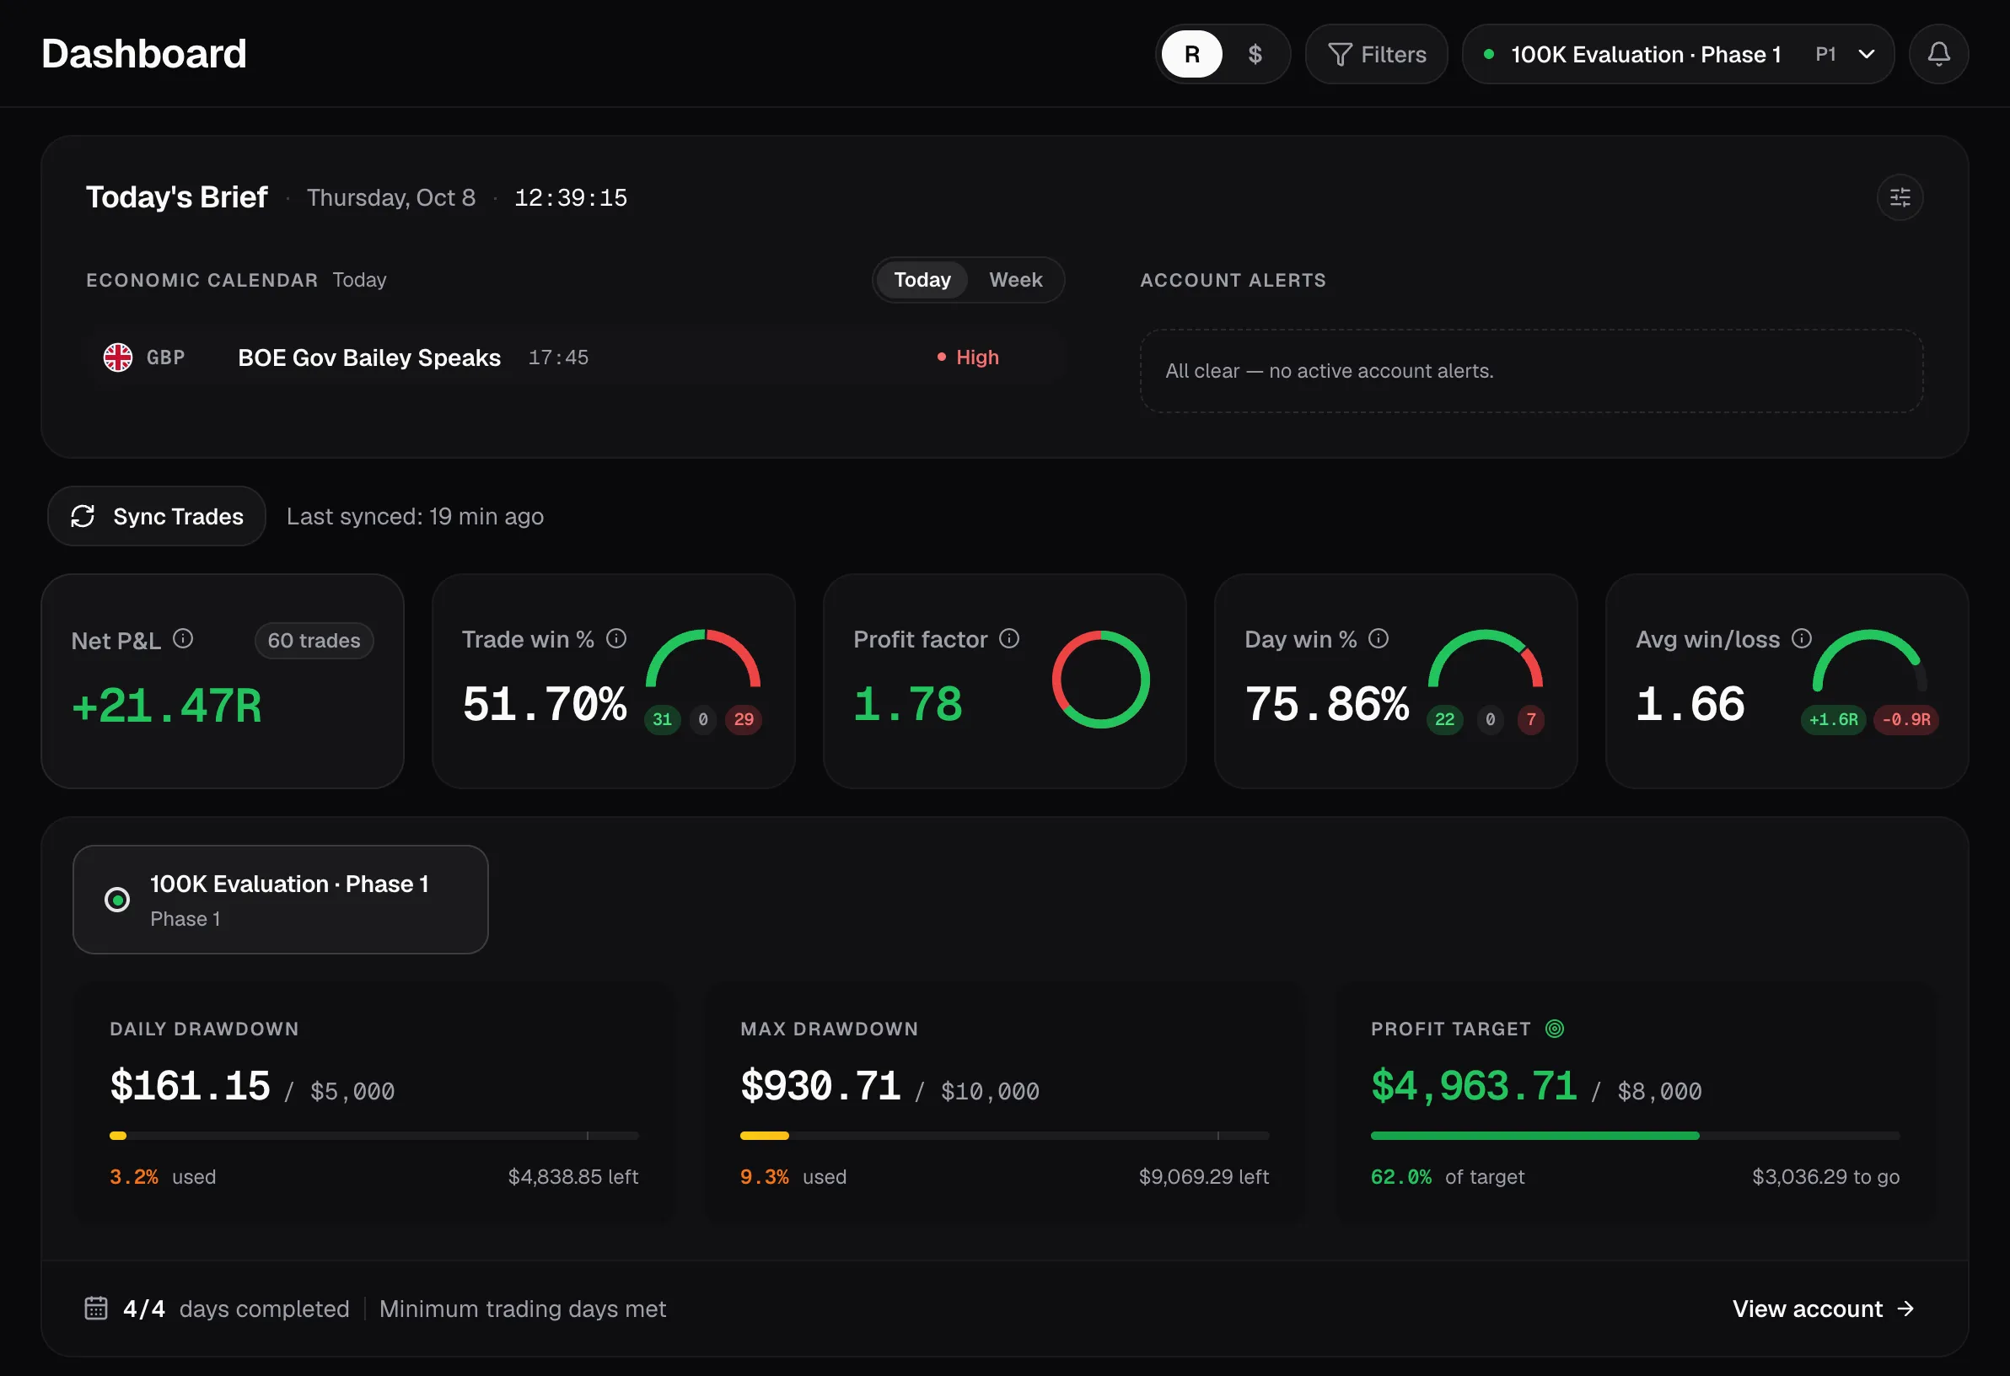Click the "Last synced: 19 min ago" text
Viewport: 2010px width, 1376px height.
415,516
